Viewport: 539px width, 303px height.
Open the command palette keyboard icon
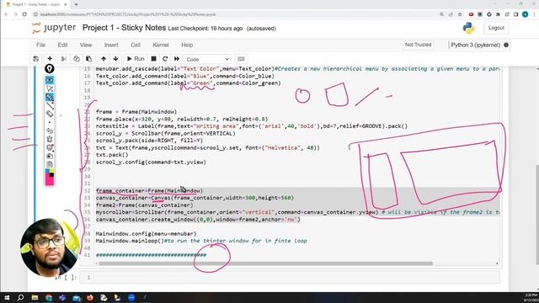point(242,59)
